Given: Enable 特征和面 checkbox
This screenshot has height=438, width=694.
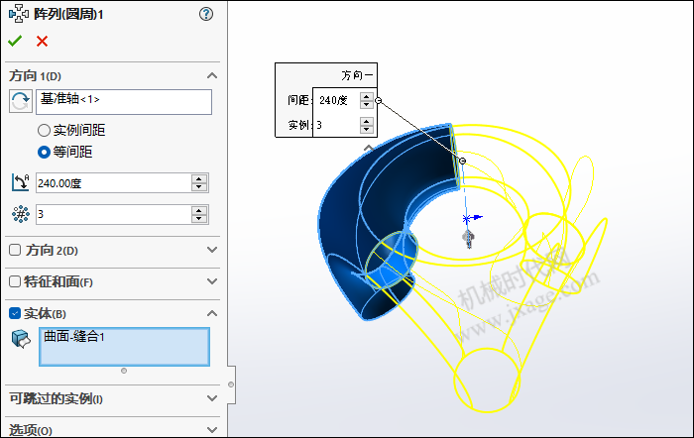Looking at the screenshot, I should (x=15, y=281).
